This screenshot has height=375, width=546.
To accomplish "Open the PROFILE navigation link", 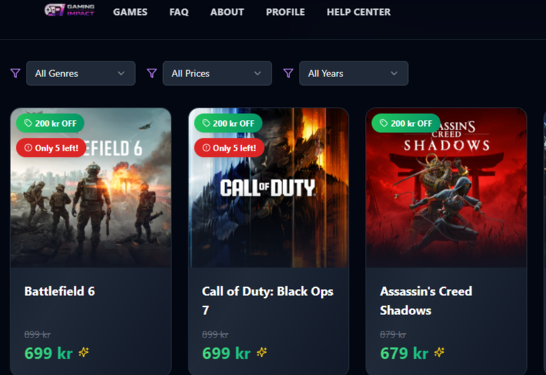I will [x=285, y=12].
